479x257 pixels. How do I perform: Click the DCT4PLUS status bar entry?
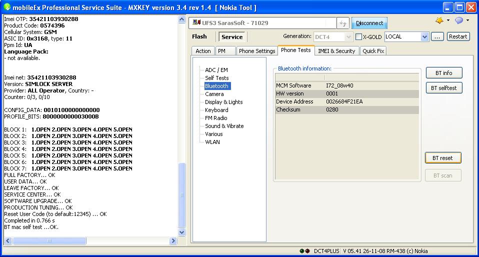click(x=326, y=251)
